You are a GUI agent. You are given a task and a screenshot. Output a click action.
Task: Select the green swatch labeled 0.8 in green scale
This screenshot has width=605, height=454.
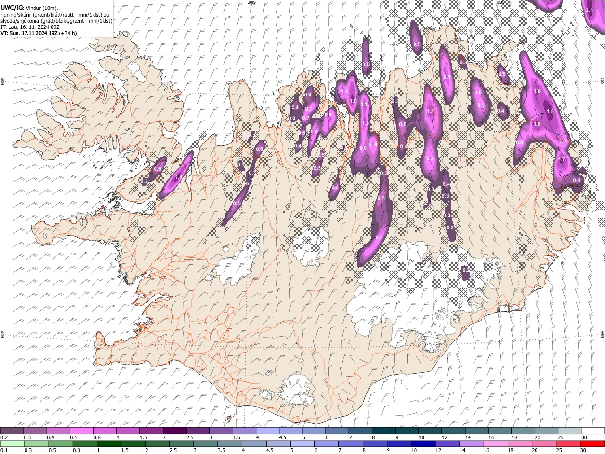click(85, 444)
